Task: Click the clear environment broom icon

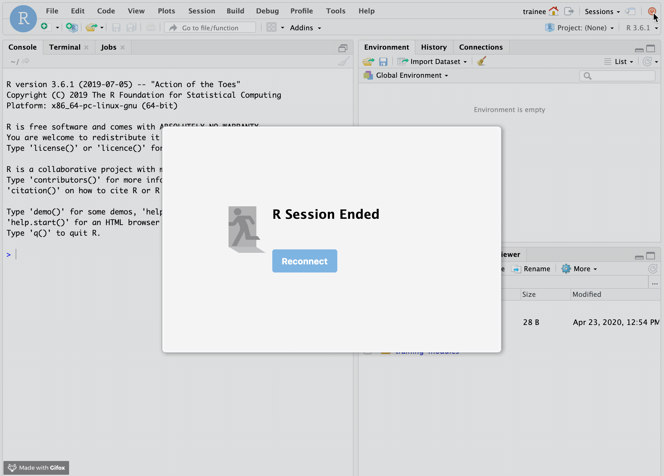Action: [481, 61]
